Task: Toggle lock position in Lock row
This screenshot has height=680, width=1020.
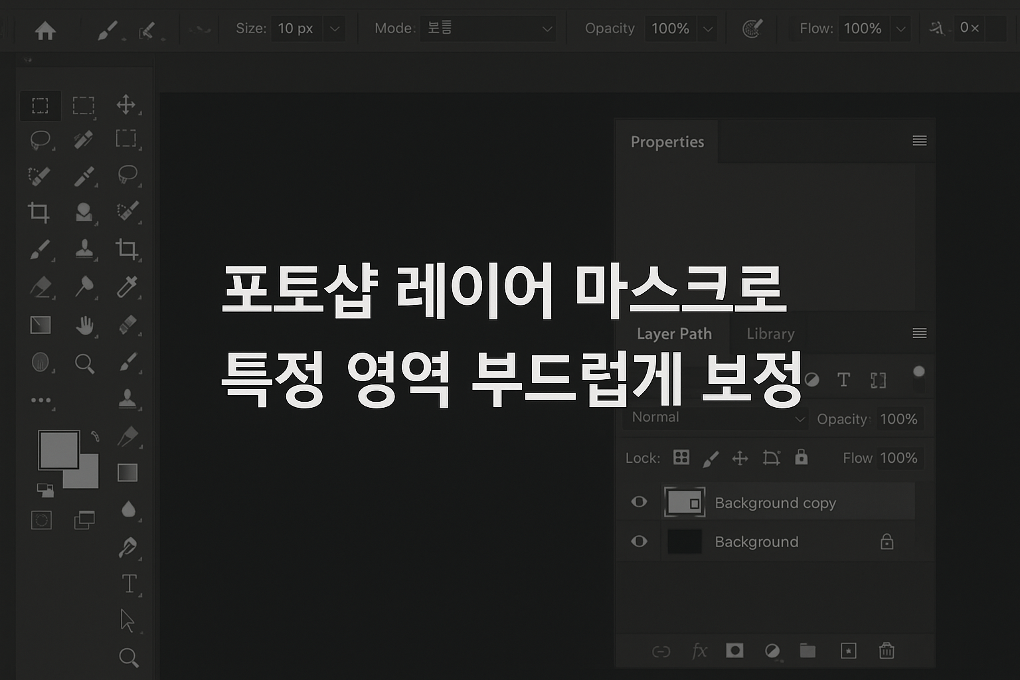Action: point(740,458)
